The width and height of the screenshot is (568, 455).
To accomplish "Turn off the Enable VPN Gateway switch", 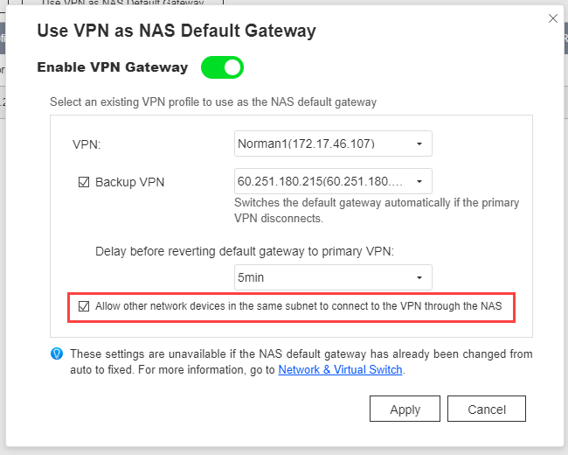I will click(x=223, y=67).
